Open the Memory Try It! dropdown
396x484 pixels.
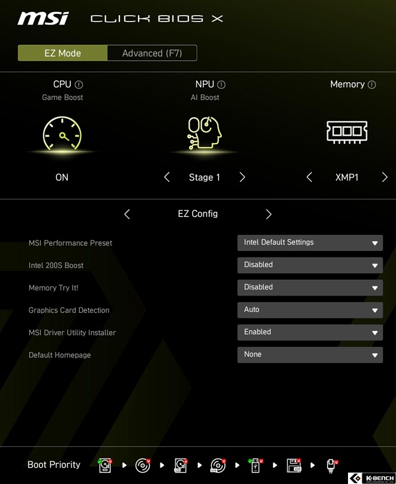point(310,288)
